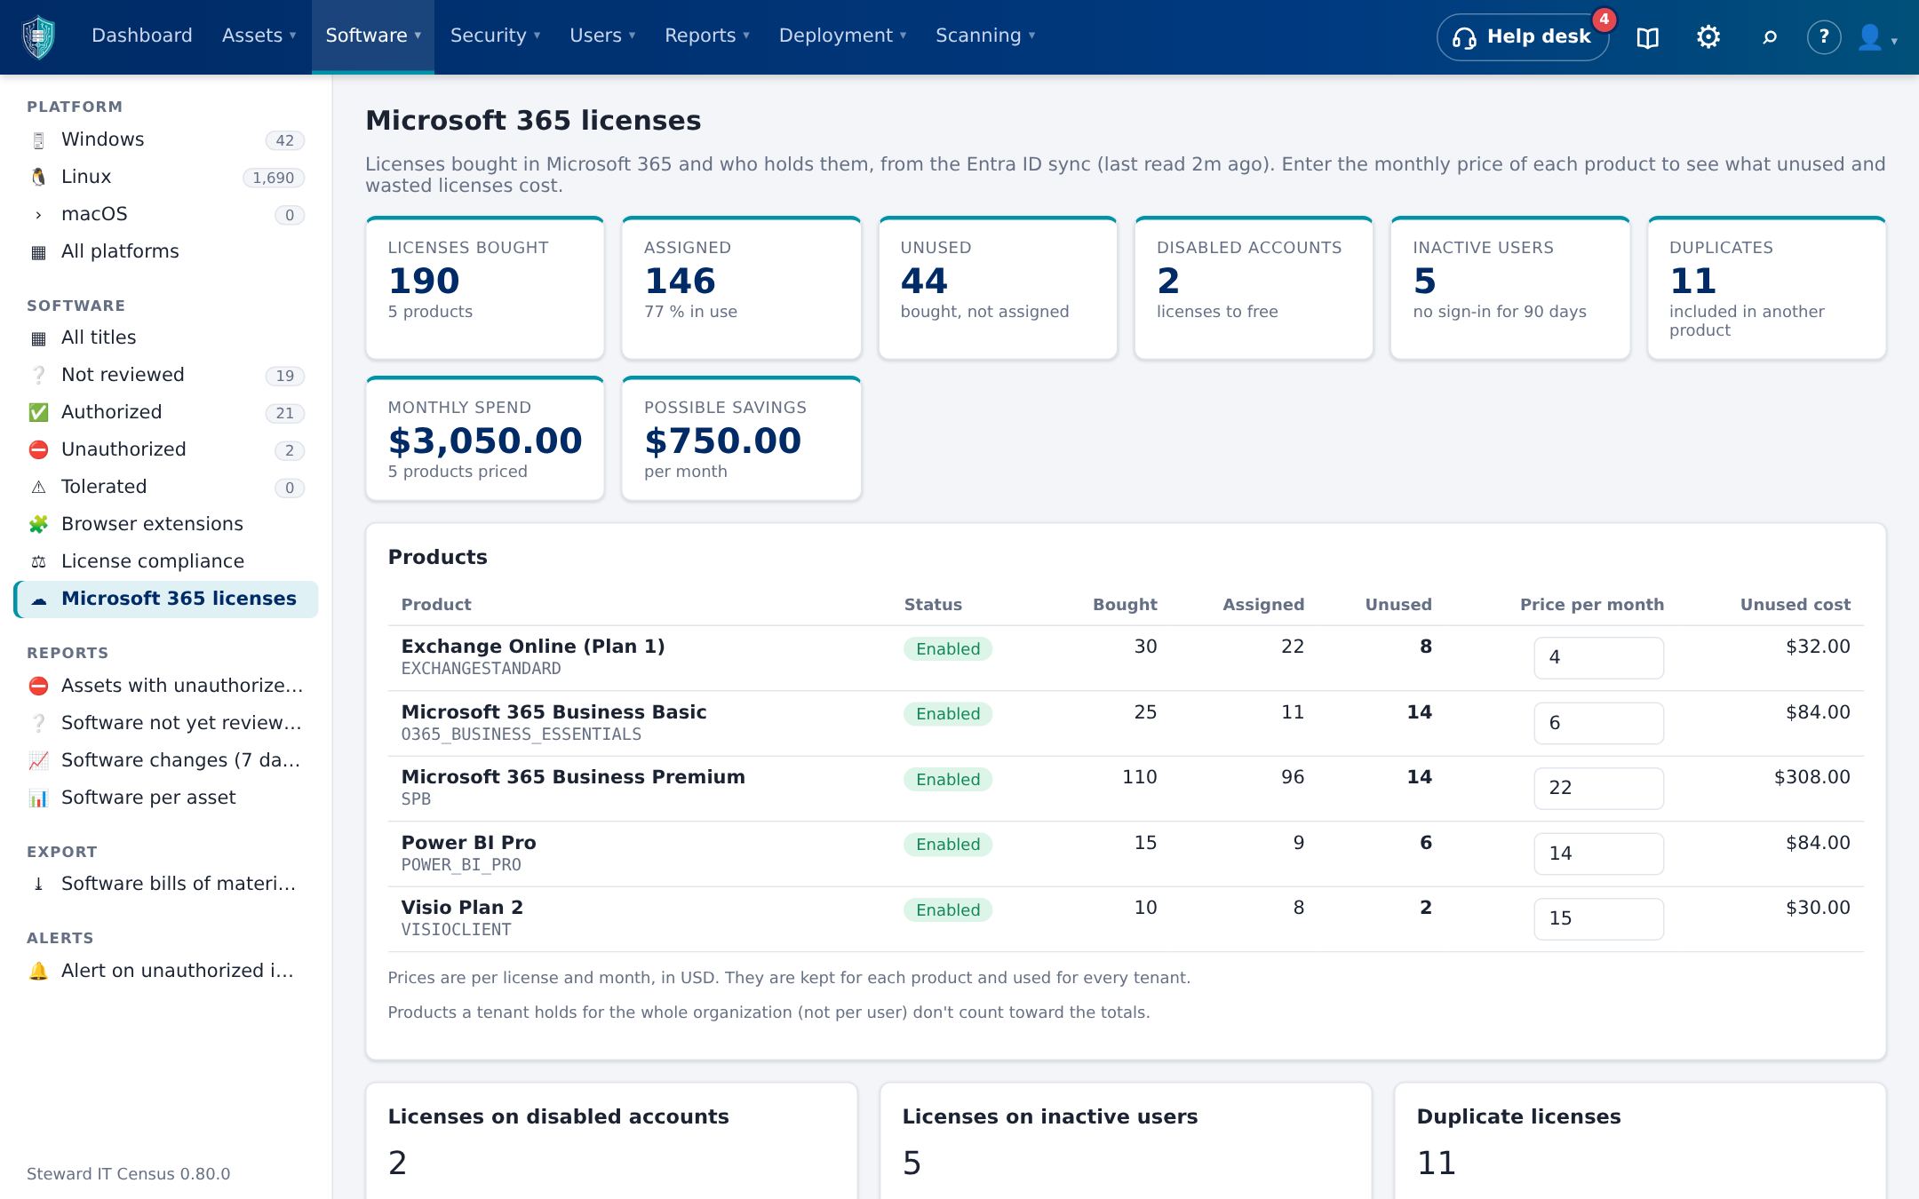Open the Users dropdown menu

tap(602, 36)
